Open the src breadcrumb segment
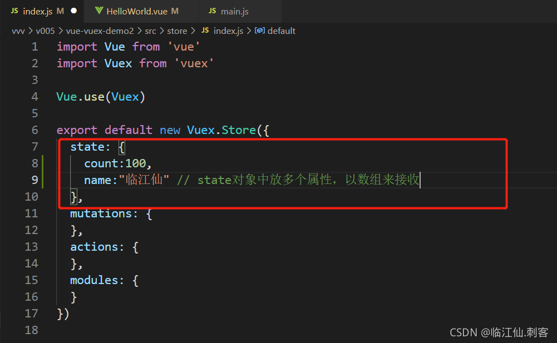The width and height of the screenshot is (557, 343). (x=150, y=31)
